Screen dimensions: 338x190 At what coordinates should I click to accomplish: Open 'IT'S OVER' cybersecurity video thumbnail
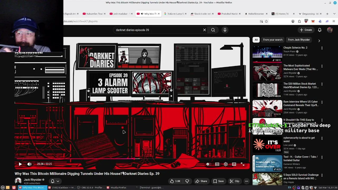point(267,144)
